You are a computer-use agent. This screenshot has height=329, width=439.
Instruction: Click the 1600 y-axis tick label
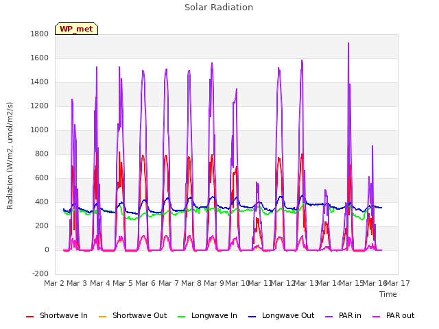pyautogui.click(x=40, y=58)
